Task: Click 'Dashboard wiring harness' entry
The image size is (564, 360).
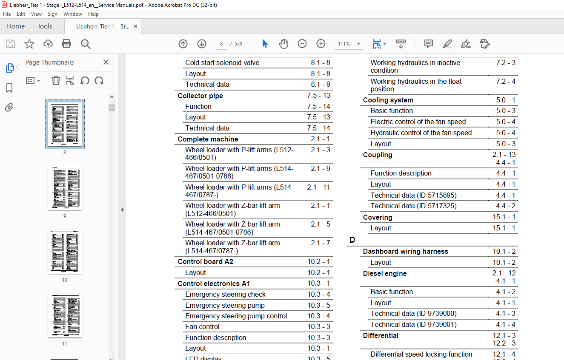Action: click(405, 251)
